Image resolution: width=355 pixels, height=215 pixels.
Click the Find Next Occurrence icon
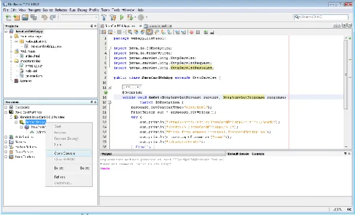(143, 32)
